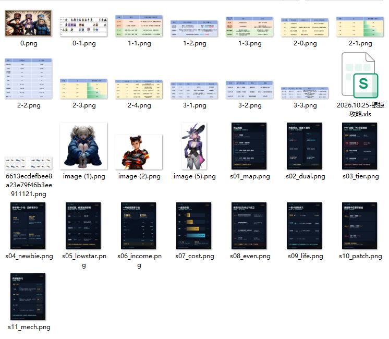
Task: Choose the 3-2.png thumbnail
Action: coord(250,90)
